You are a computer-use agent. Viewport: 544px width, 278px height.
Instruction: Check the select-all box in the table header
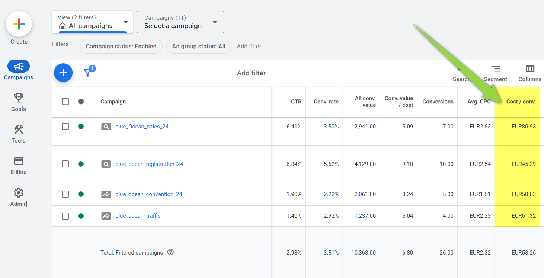(x=65, y=101)
